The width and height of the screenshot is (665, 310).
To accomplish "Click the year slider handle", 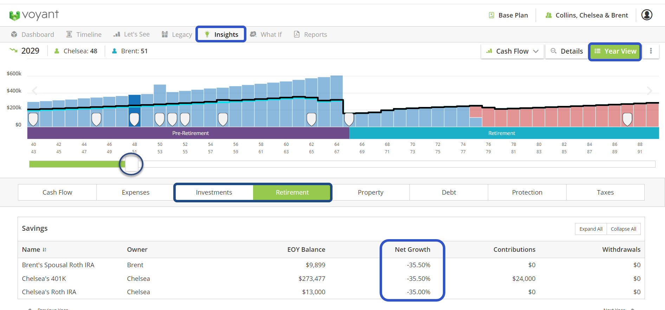I will (x=131, y=164).
